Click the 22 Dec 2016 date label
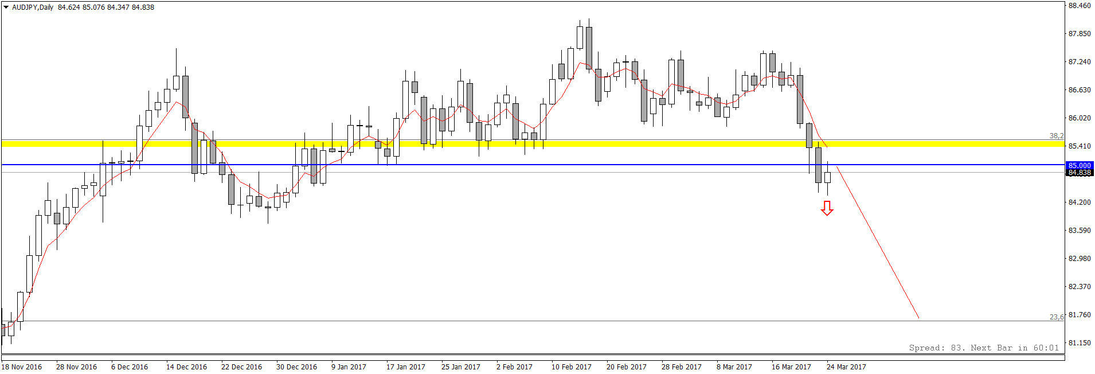1095x374 pixels. (242, 367)
